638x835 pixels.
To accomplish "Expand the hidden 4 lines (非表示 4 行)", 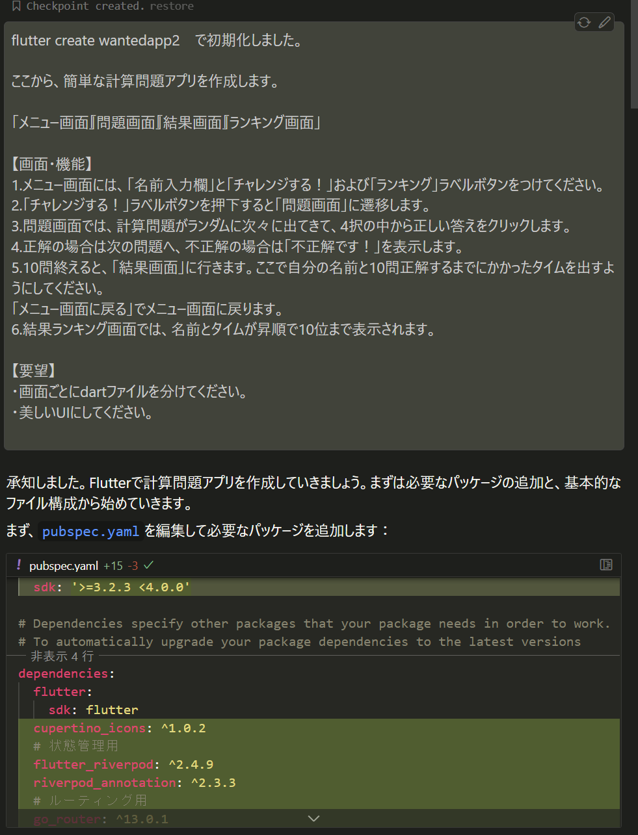I will pyautogui.click(x=62, y=656).
